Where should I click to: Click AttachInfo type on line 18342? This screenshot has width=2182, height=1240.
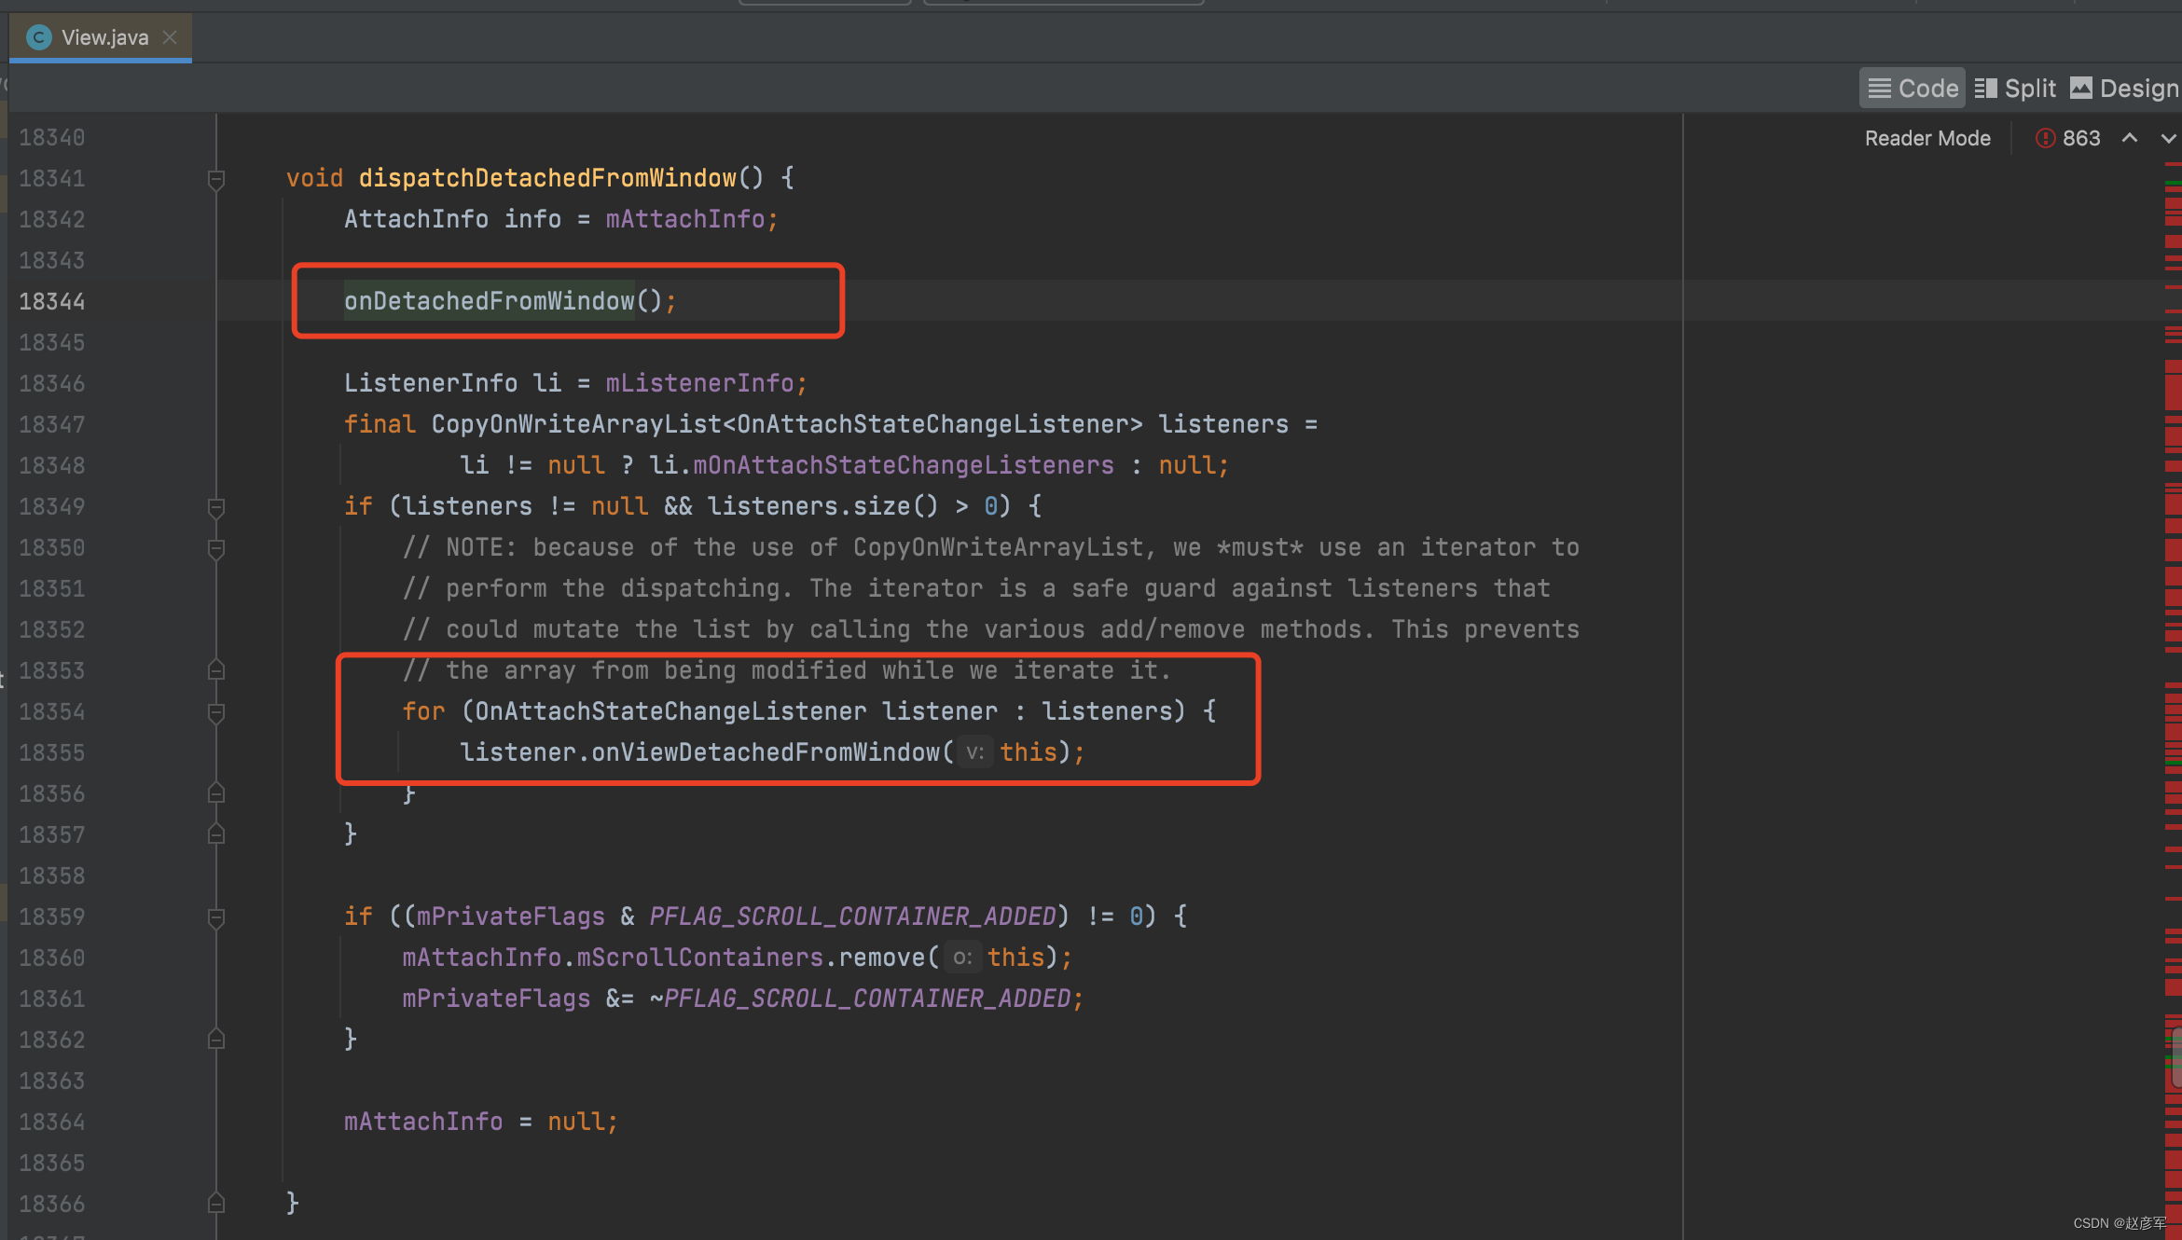tap(416, 219)
